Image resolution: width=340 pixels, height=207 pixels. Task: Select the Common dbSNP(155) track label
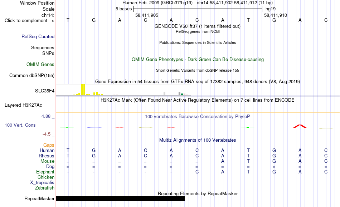tap(31, 76)
